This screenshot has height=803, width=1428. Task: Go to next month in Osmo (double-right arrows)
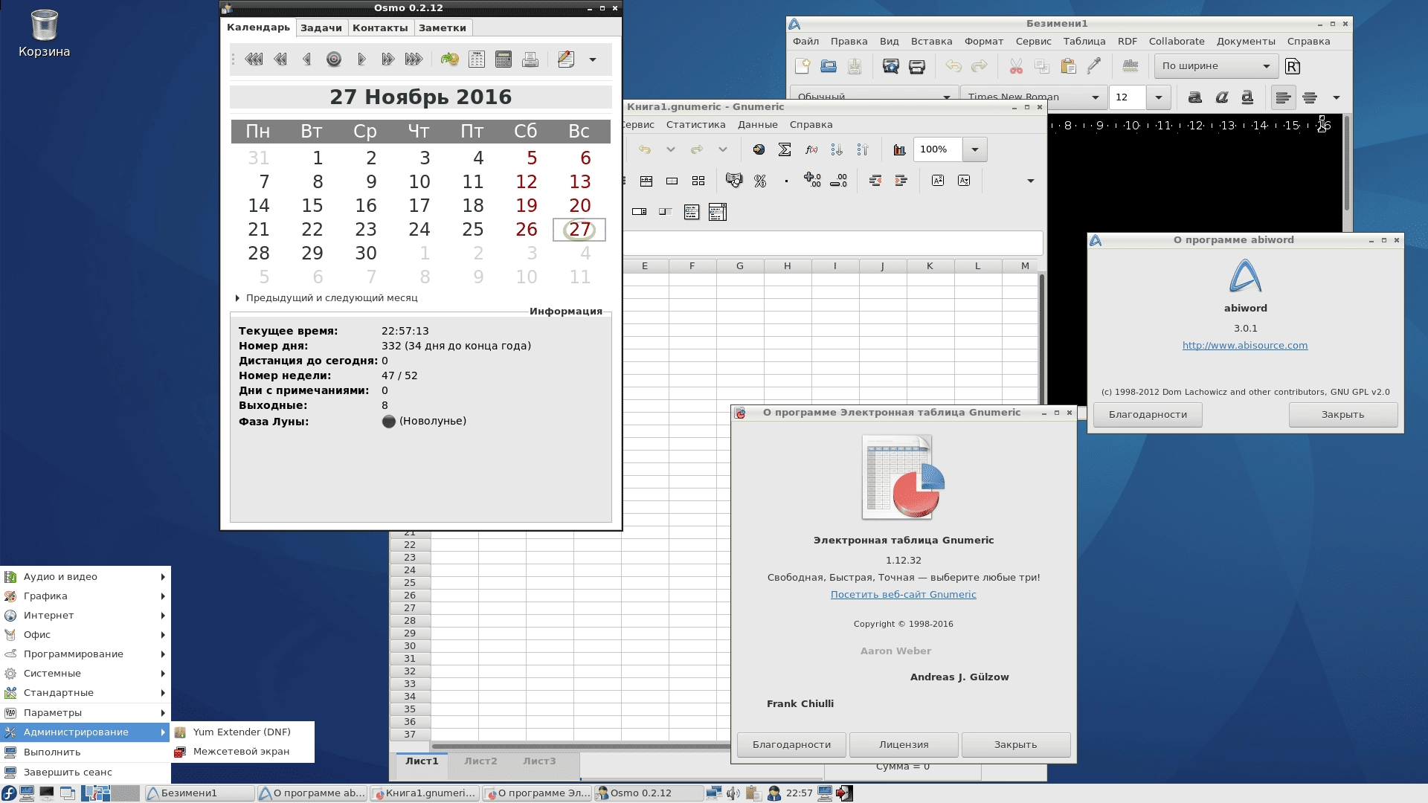click(387, 59)
